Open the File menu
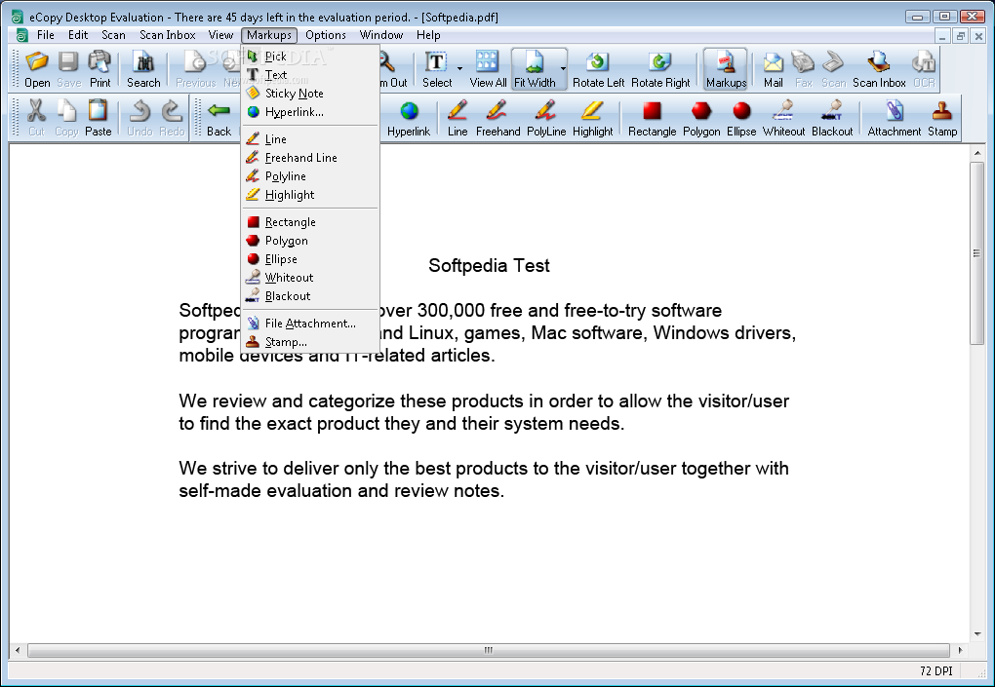The image size is (995, 687). click(45, 35)
